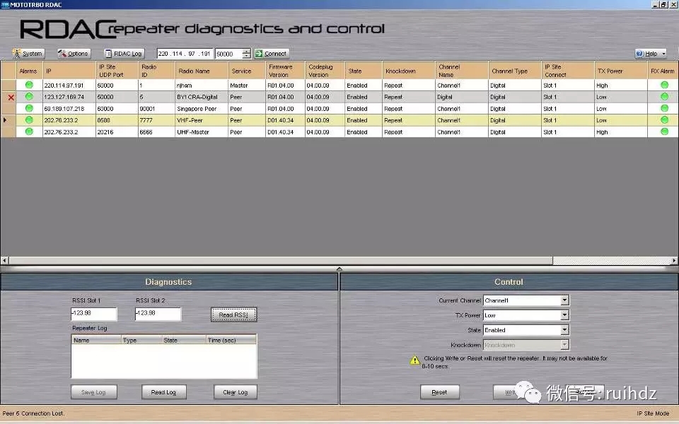Expand the Current Channel dropdown
The width and height of the screenshot is (679, 424).
(x=564, y=300)
